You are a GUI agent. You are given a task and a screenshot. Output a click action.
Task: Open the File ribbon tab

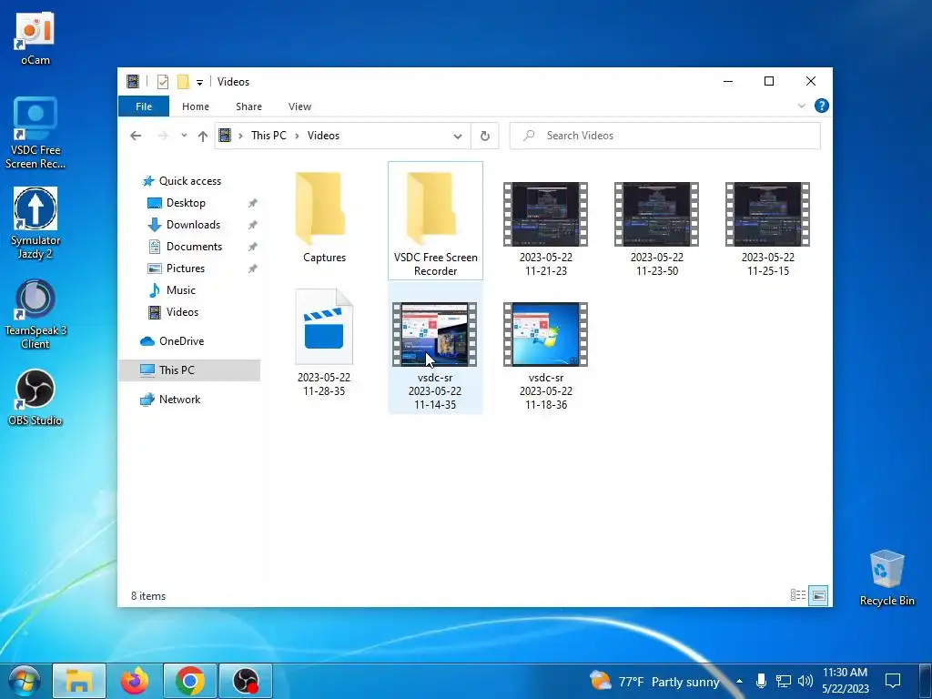(144, 106)
